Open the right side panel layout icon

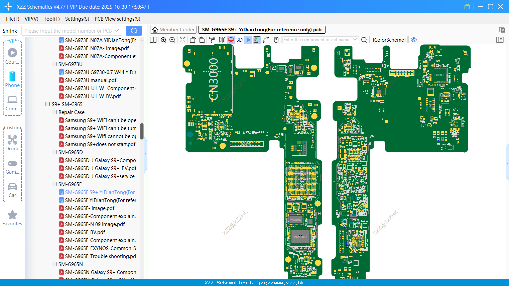click(500, 40)
